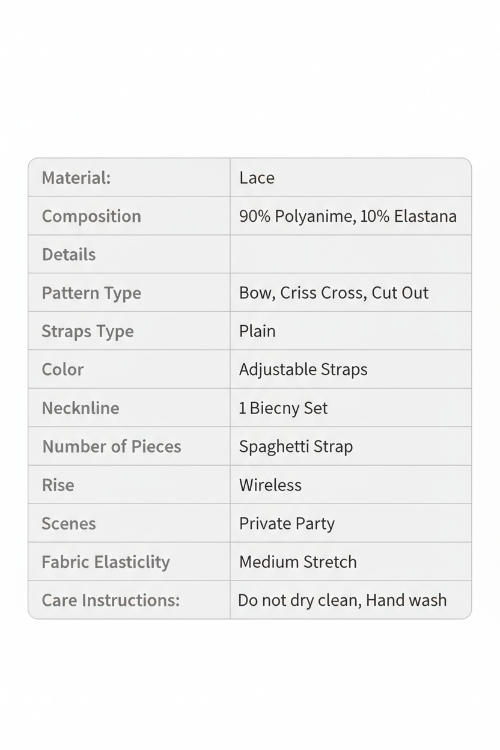Select the Spaghetti Strap value

[296, 447]
